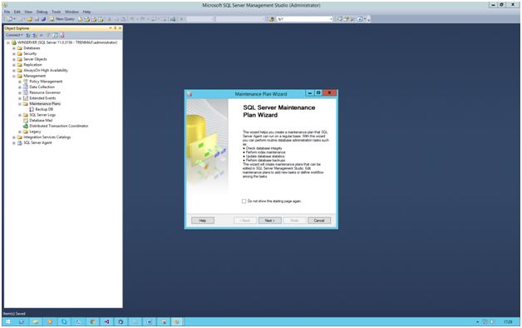Expand the Legacy node
Image resolution: width=522 pixels, height=328 pixels.
pyautogui.click(x=20, y=132)
